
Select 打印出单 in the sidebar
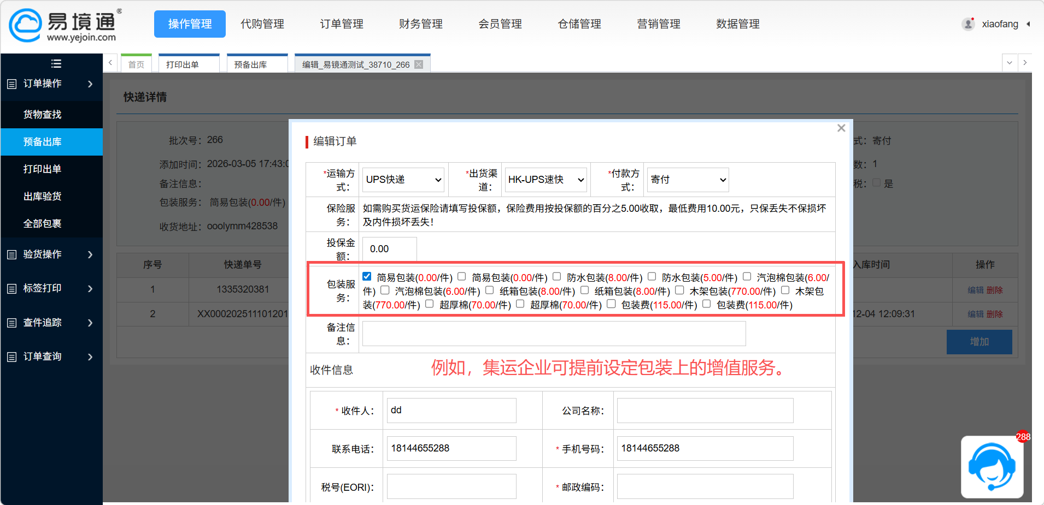point(51,169)
